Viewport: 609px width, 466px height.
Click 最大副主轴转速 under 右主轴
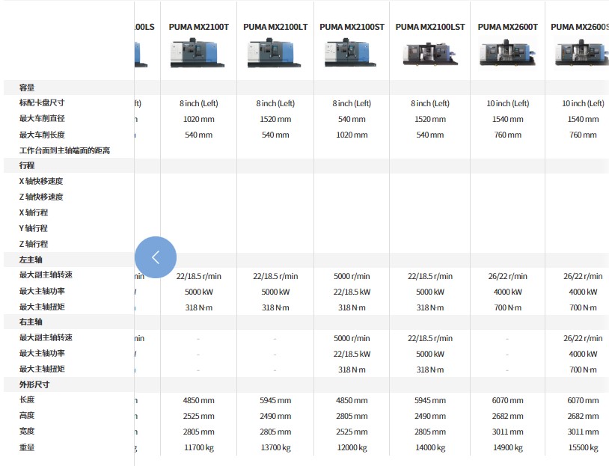click(x=46, y=337)
